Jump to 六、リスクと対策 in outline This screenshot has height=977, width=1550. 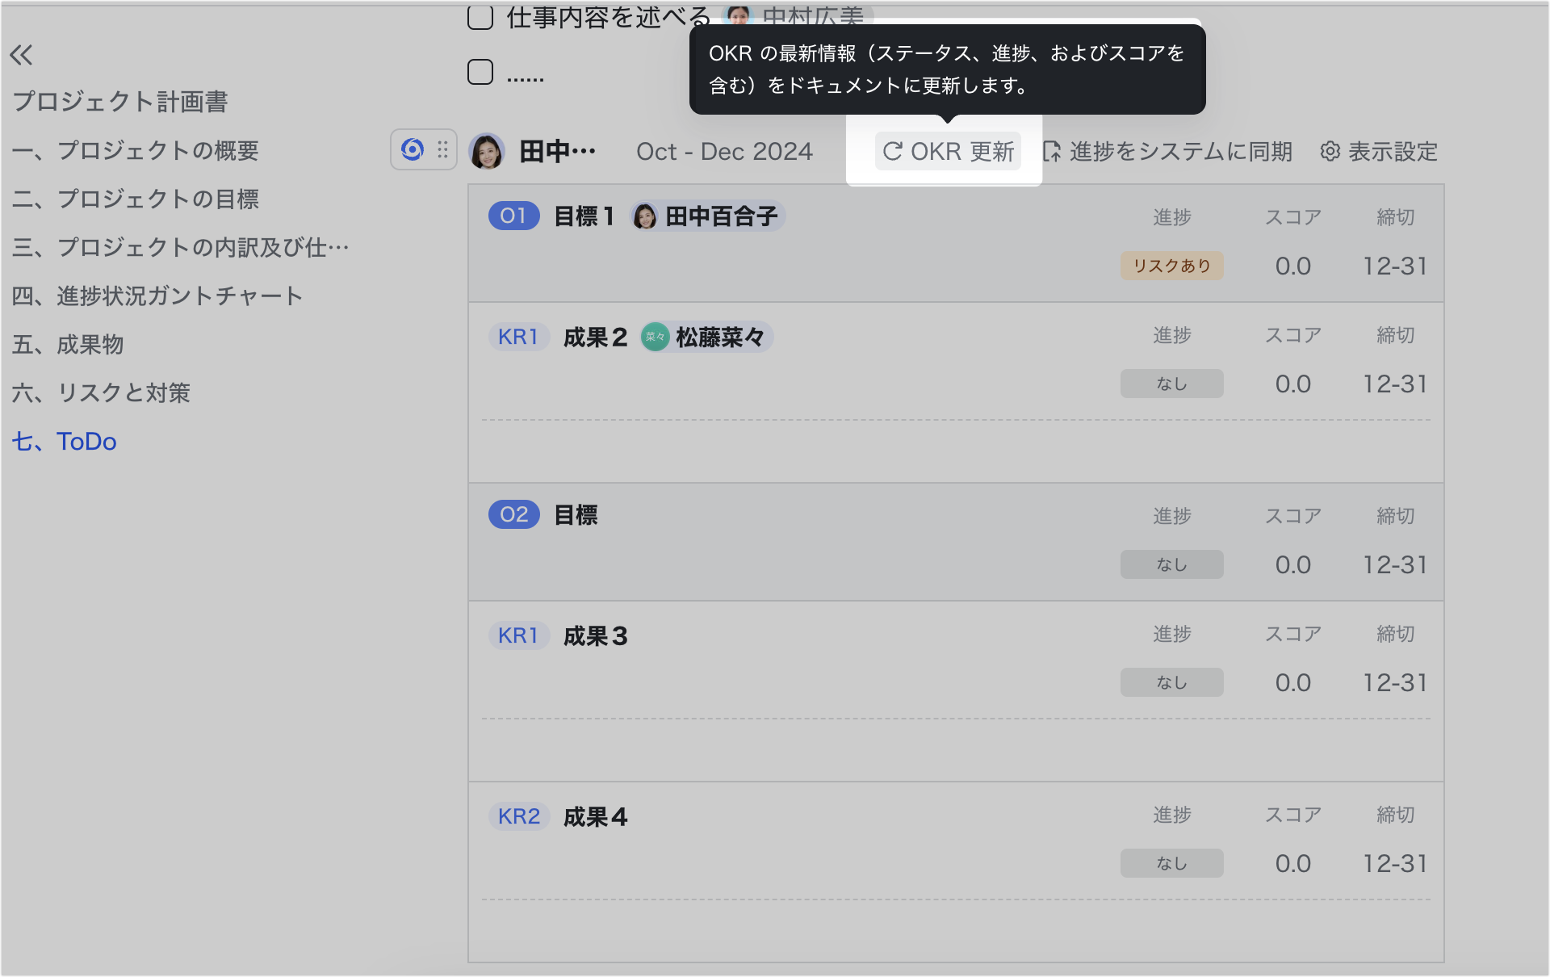tap(102, 393)
